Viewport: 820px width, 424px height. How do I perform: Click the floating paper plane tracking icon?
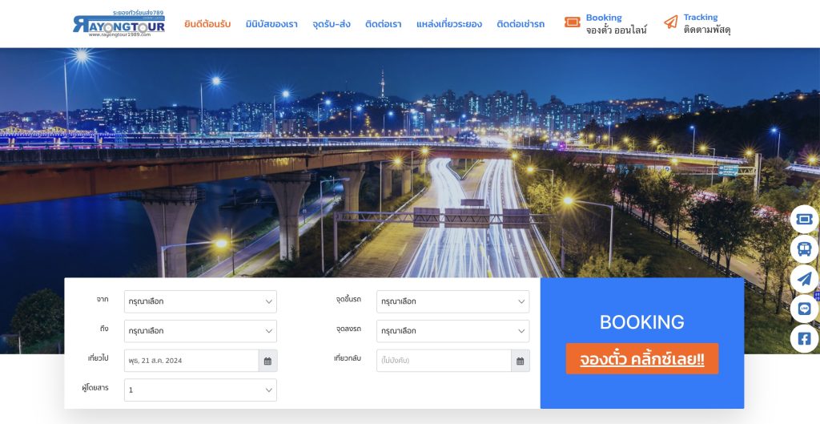point(804,279)
